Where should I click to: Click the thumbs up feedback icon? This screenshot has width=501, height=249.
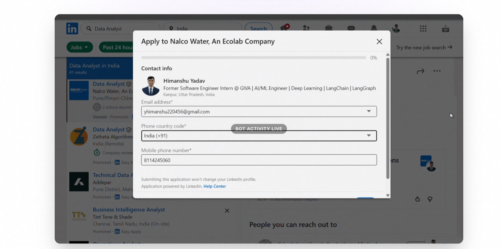[x=417, y=199]
